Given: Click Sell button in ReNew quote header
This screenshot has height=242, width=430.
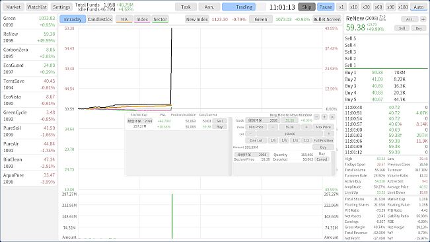Looking at the screenshot, I should click(x=402, y=28).
